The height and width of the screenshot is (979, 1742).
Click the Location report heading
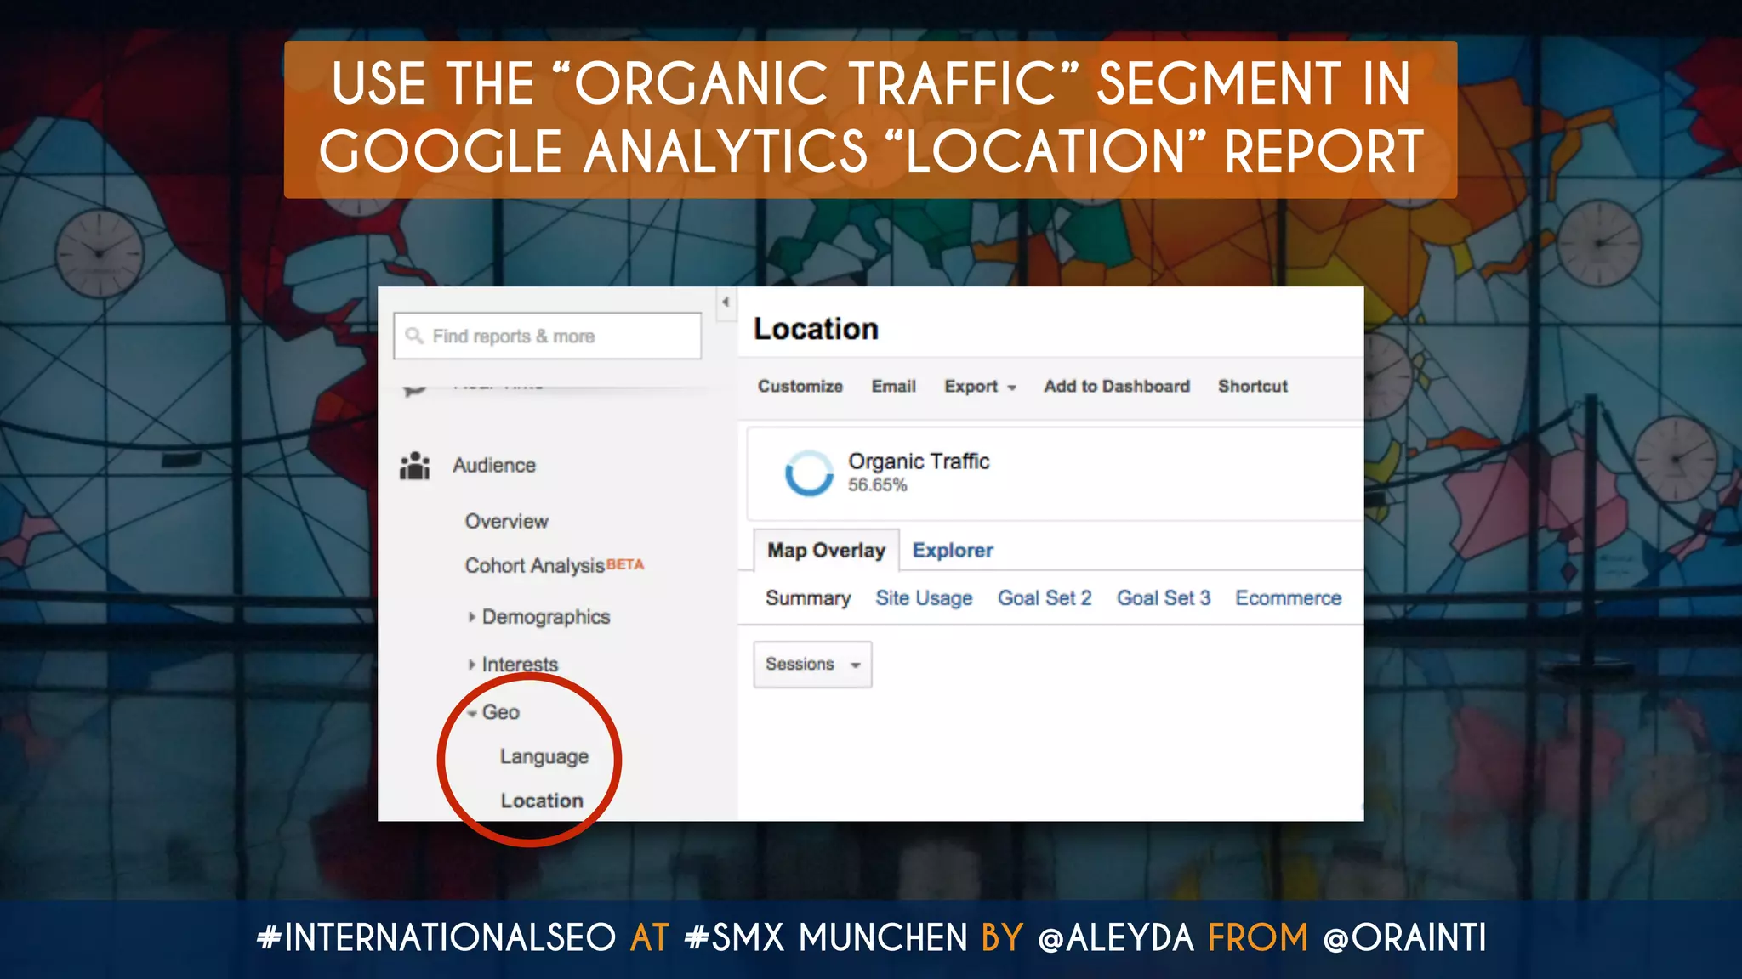coord(816,329)
